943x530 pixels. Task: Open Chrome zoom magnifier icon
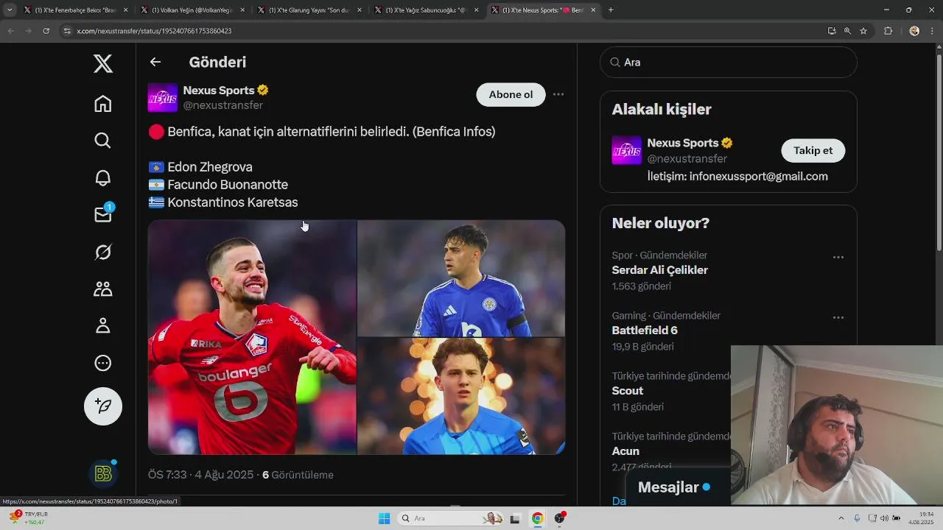847,31
